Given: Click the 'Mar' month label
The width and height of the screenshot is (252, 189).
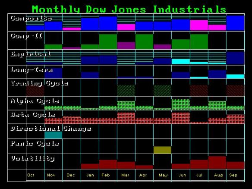Looking at the screenshot, I should [125, 175].
